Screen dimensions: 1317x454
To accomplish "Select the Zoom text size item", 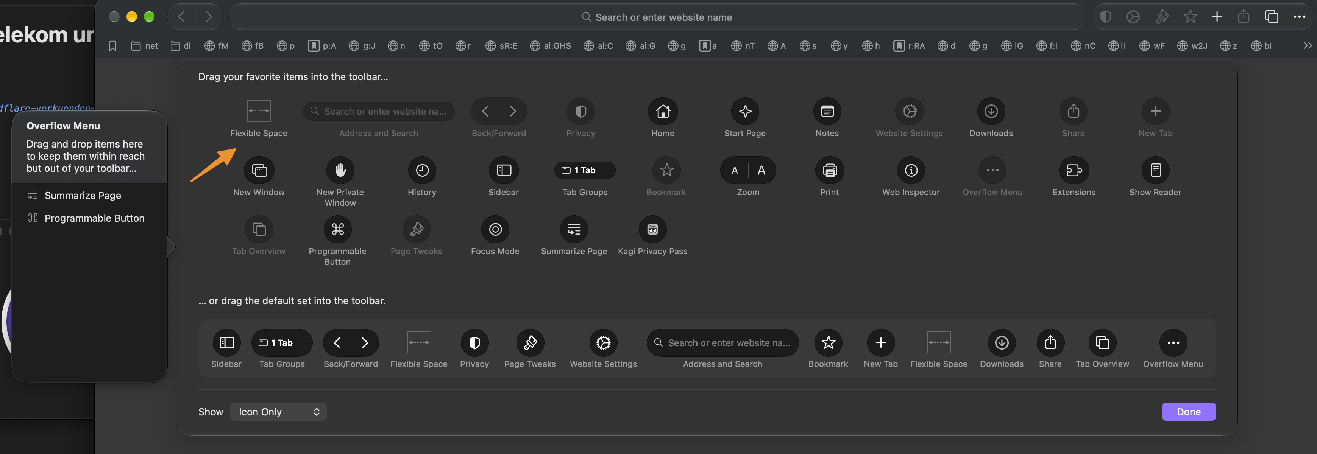I will [748, 170].
